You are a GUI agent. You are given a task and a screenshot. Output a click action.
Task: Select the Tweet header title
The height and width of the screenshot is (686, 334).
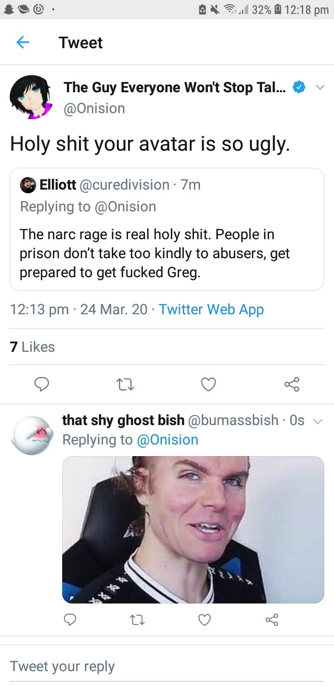(x=80, y=42)
